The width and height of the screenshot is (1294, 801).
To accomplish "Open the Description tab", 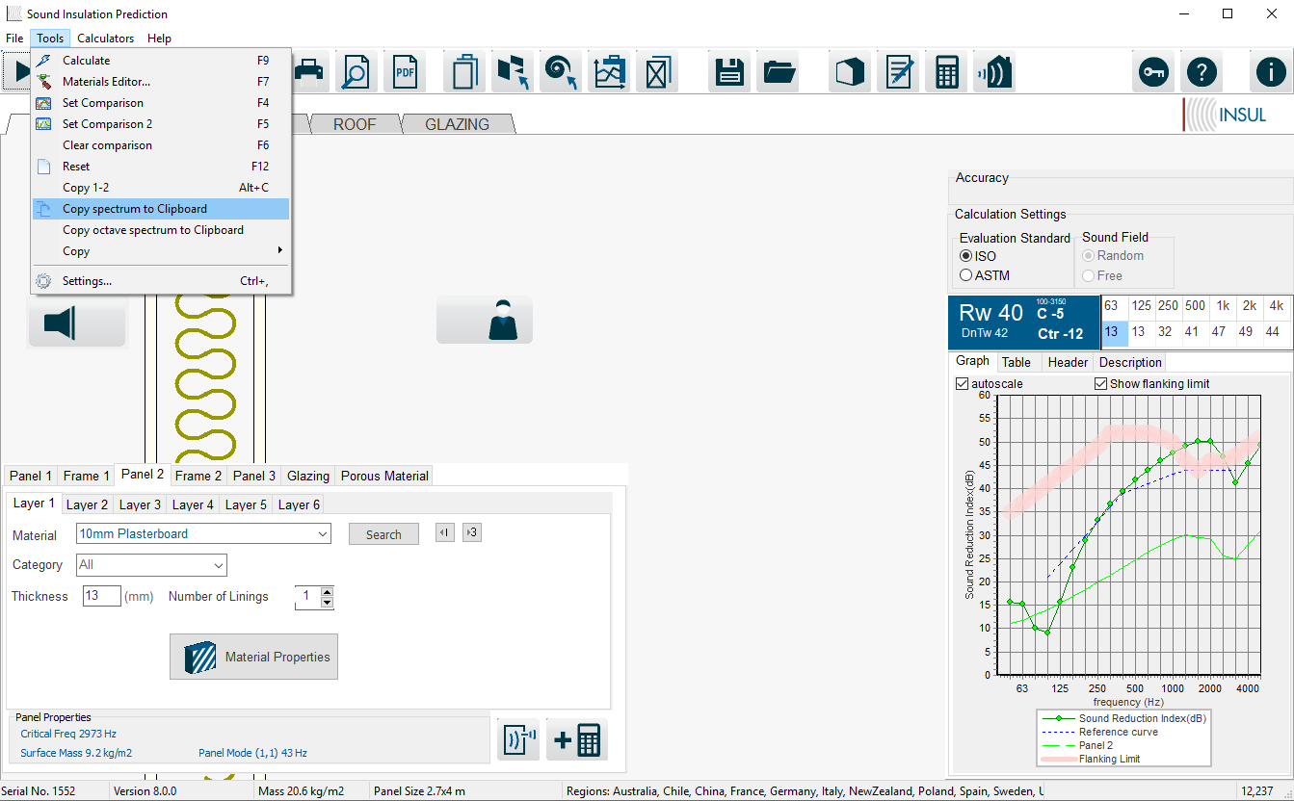I will [x=1130, y=362].
